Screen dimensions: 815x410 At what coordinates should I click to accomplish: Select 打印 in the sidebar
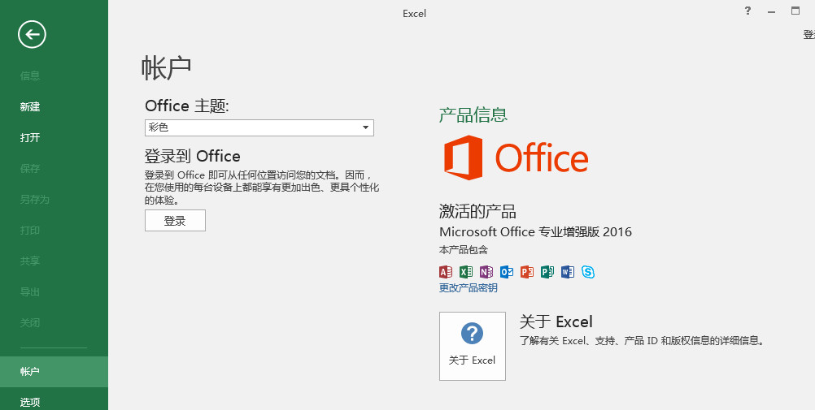coord(30,231)
